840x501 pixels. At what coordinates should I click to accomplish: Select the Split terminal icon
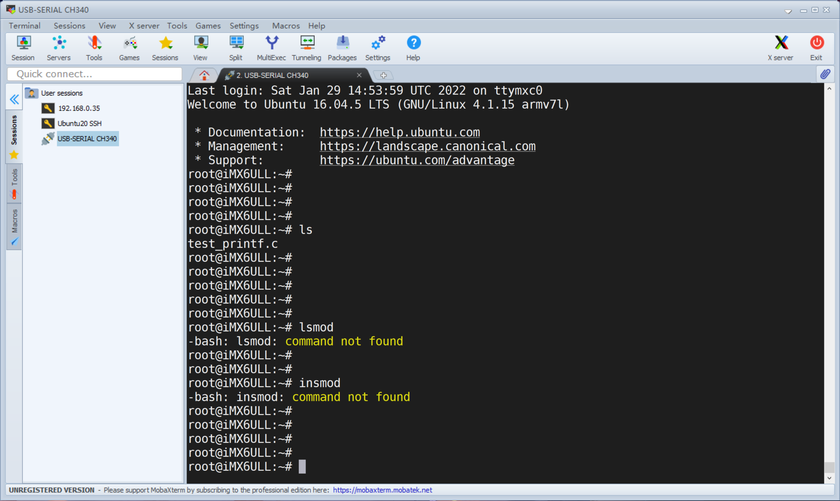(236, 49)
